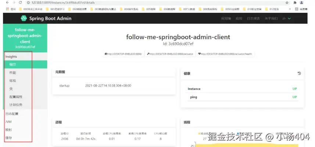Image resolution: width=315 pixels, height=147 pixels.
Task: Reload the current page
Action: 20,3
